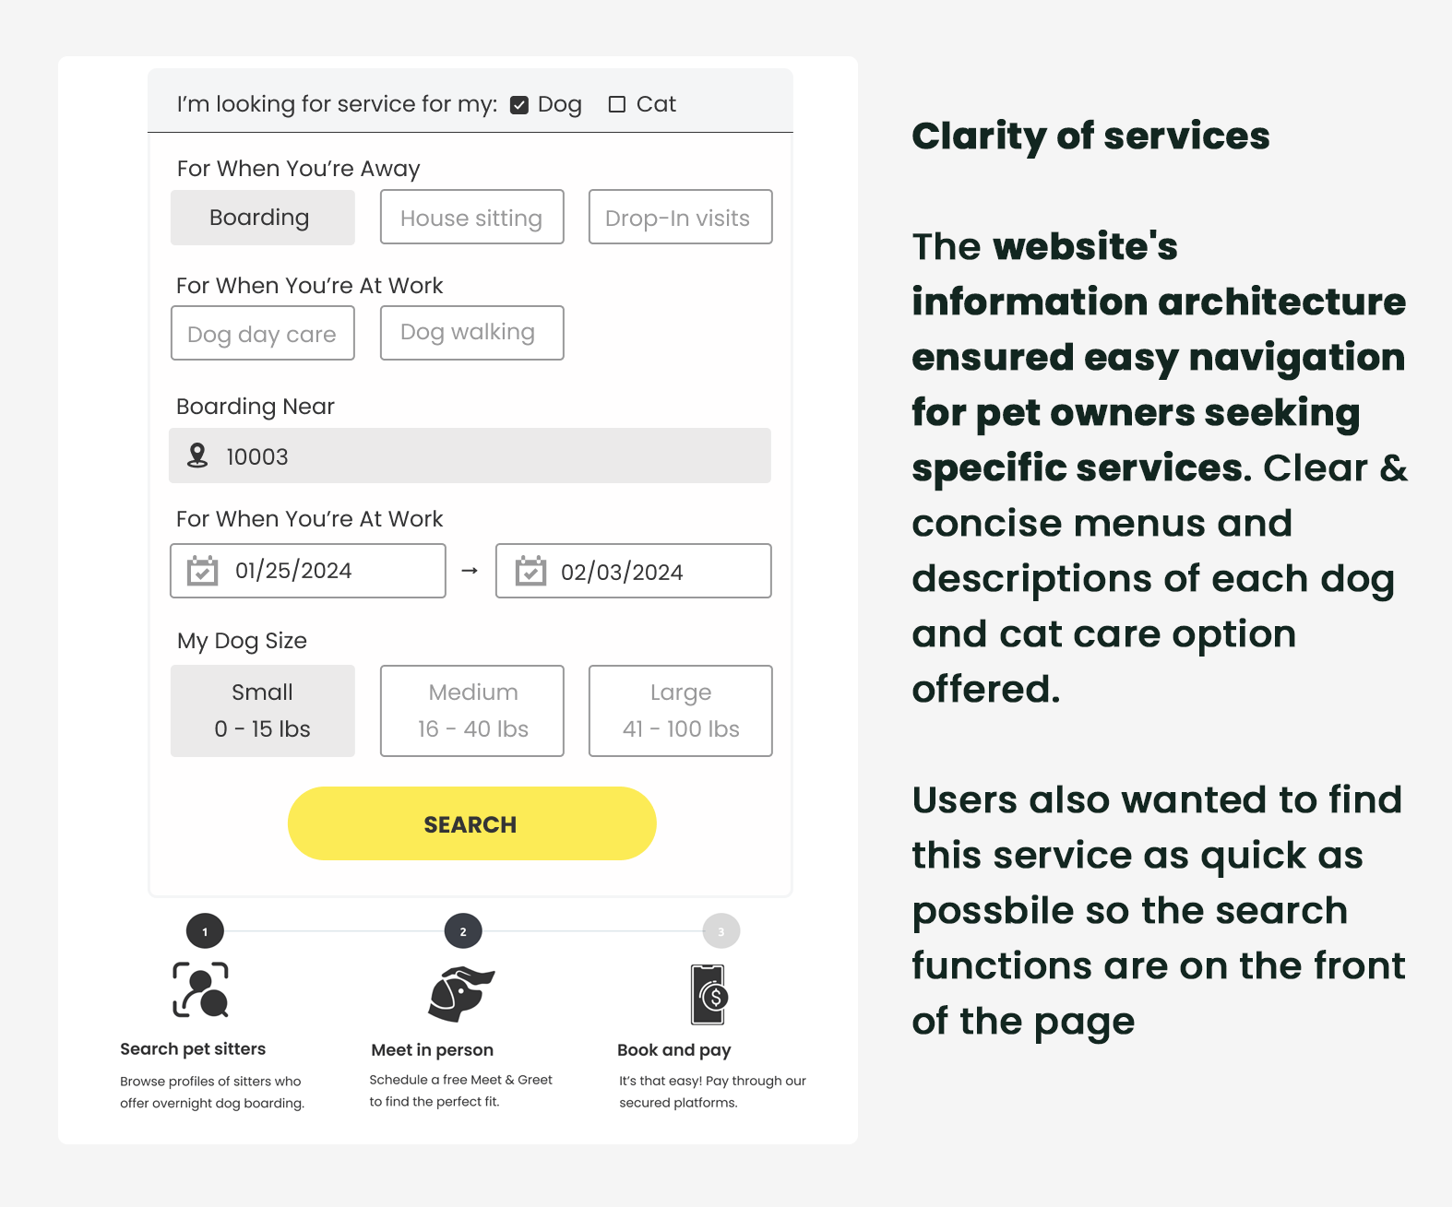The width and height of the screenshot is (1453, 1207).
Task: Click the location pin icon
Action: pyautogui.click(x=197, y=456)
